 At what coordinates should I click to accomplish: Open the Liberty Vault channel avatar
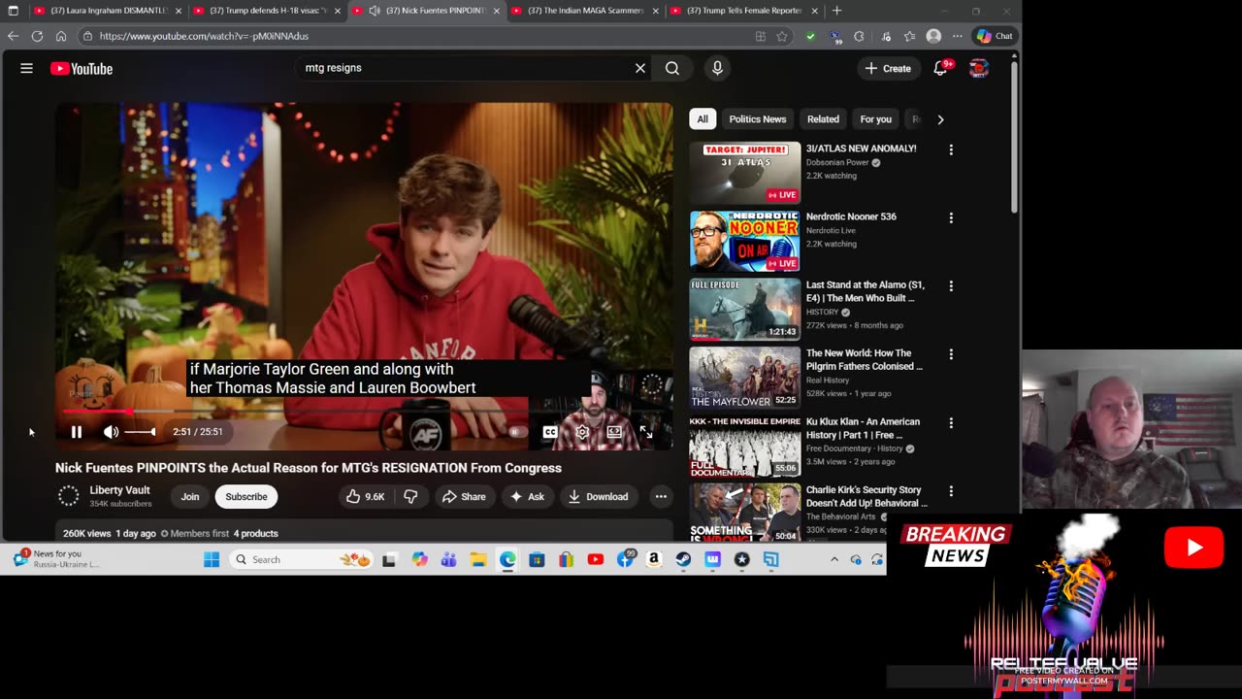click(x=68, y=496)
